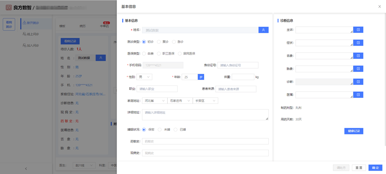The height and width of the screenshot is (174, 386).
Task: Open the 医生 dropdown showing 赵六枝
Action: coord(84,165)
